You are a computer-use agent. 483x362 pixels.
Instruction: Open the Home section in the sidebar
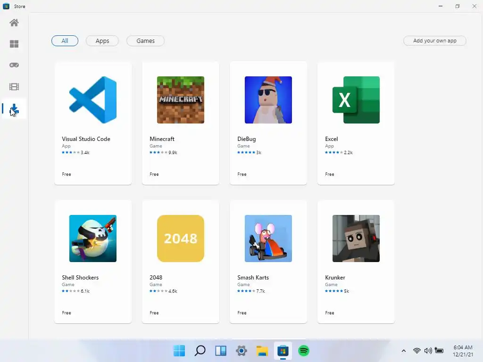tap(14, 23)
